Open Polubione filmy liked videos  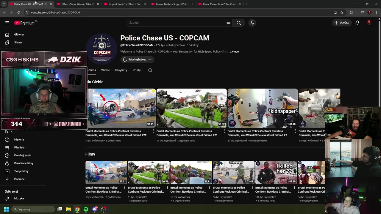(23, 163)
